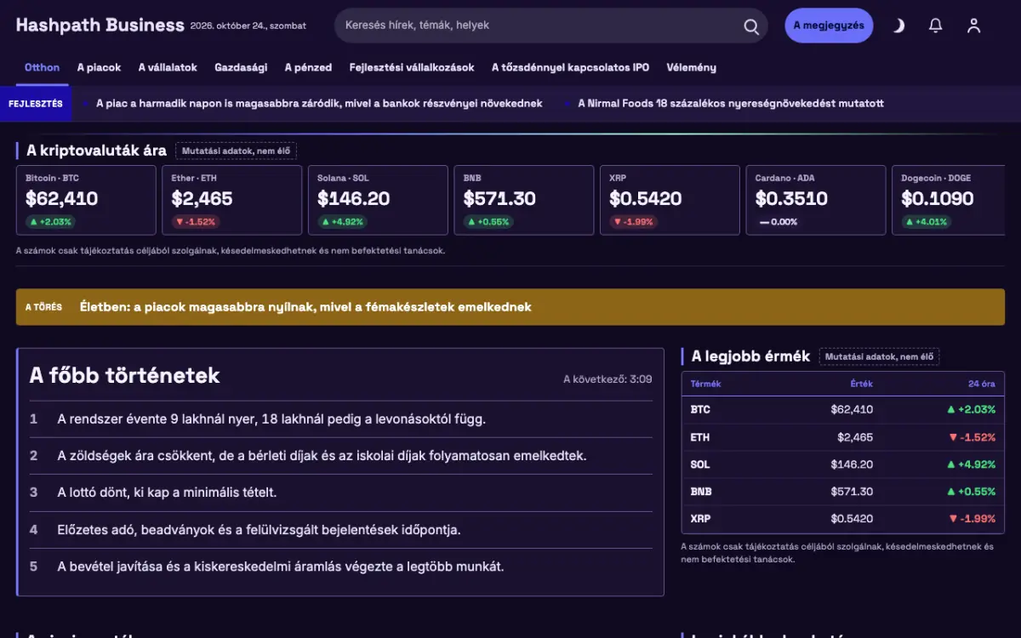Open 'A tőzsdénnyel kapcsolatos IPO' tab
This screenshot has width=1021, height=638.
570,67
